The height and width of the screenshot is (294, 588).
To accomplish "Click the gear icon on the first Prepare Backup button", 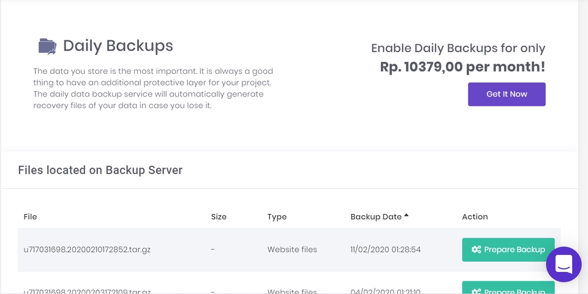I will [476, 249].
